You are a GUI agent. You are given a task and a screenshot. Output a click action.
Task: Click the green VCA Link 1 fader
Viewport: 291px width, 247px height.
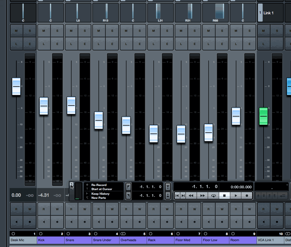pos(264,116)
